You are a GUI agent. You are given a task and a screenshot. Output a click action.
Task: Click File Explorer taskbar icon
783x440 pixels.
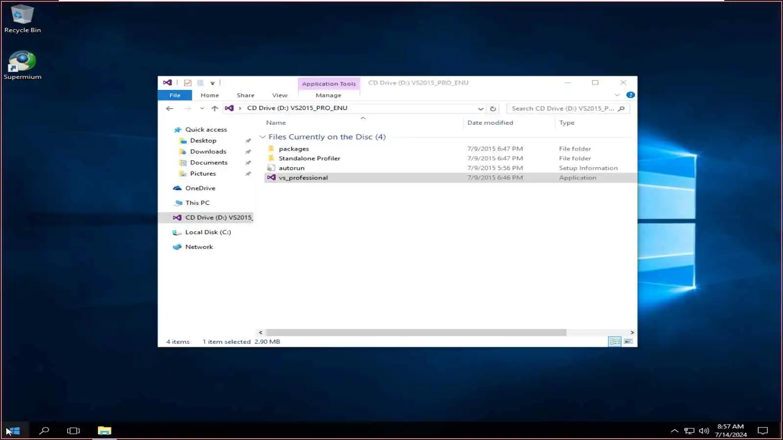[104, 431]
